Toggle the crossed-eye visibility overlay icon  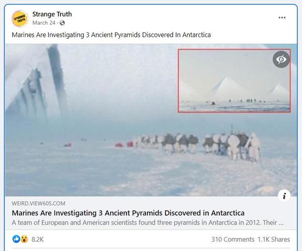281,59
